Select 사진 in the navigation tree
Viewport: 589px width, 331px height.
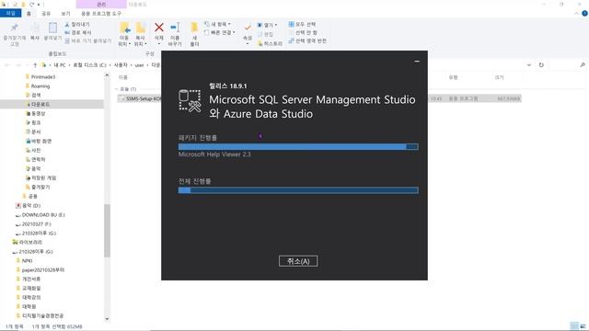coord(36,150)
